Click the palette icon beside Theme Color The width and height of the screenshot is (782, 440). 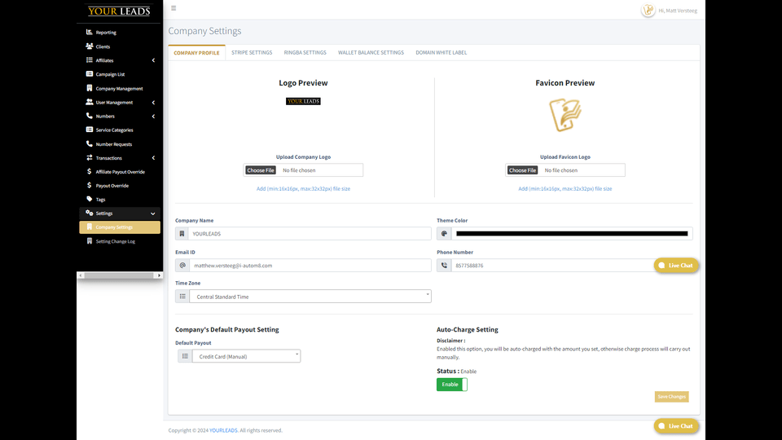445,234
